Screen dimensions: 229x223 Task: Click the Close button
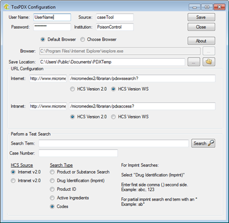pos(201,27)
